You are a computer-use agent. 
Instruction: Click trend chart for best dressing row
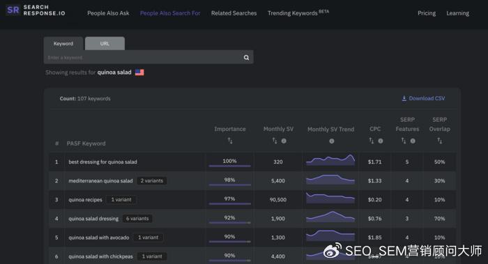pyautogui.click(x=330, y=160)
